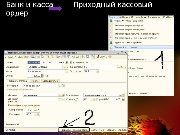Click the OK button
Image resolution: width=180 pixels, height=135 pixels.
(102, 130)
